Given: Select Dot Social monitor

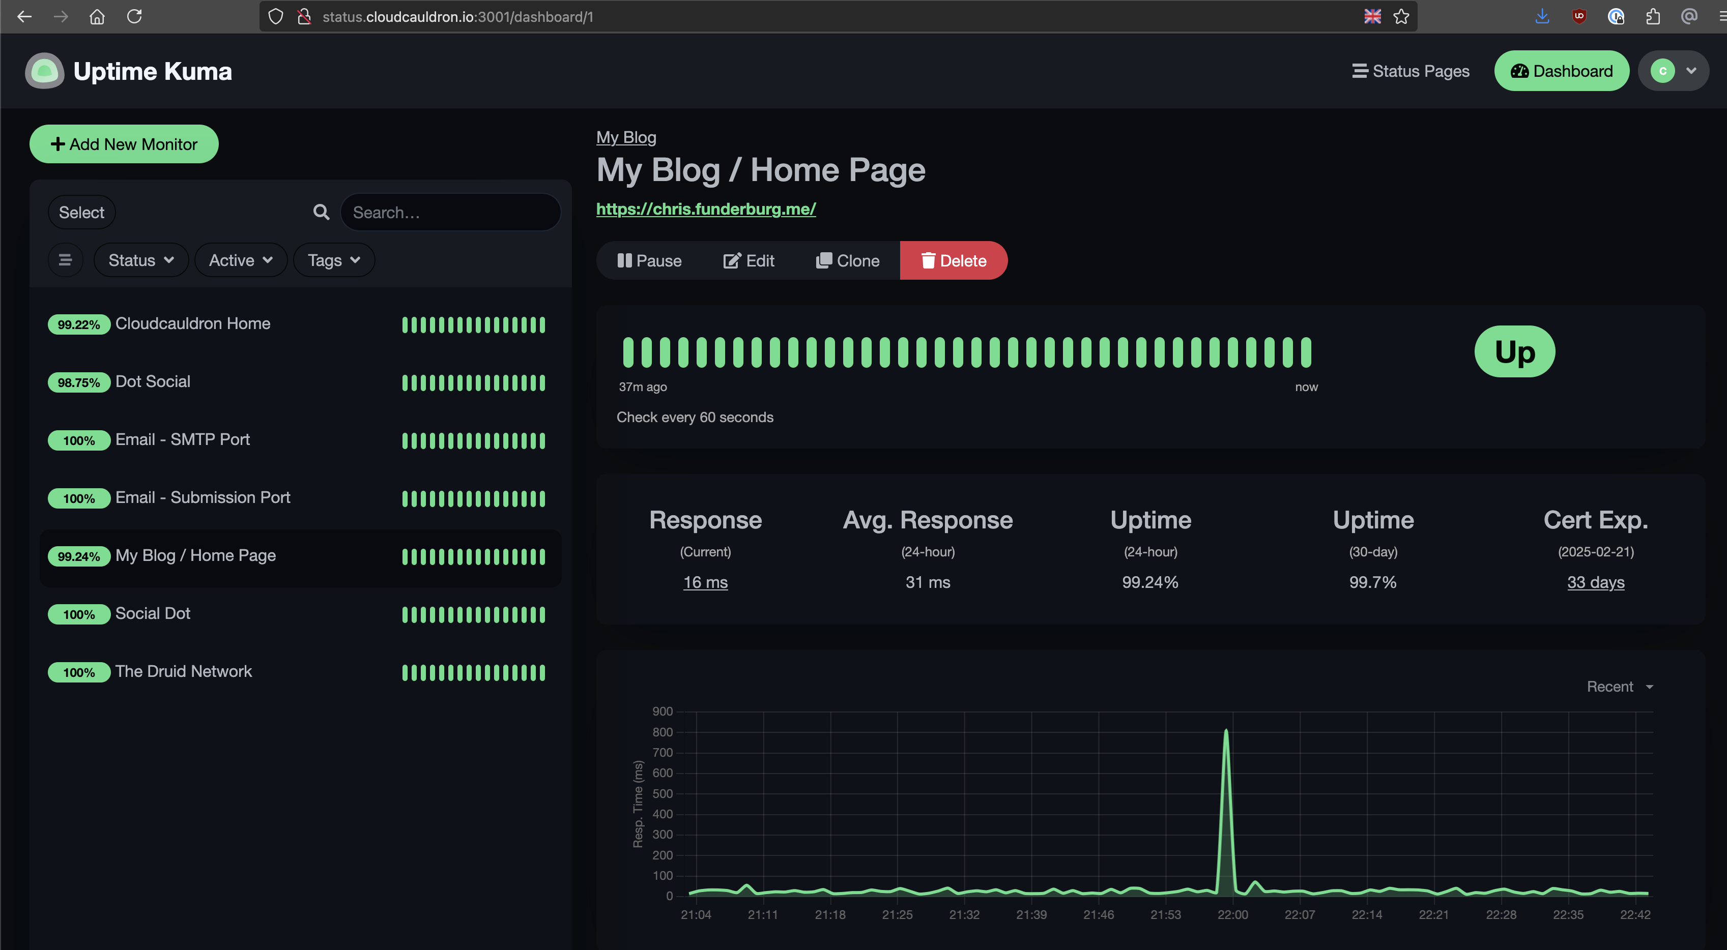Looking at the screenshot, I should pyautogui.click(x=300, y=382).
